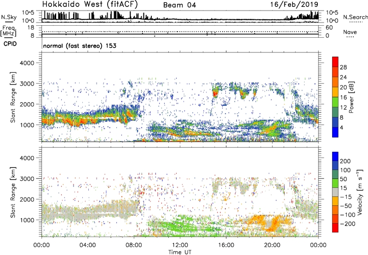Click "3000" on the power panel axis
Viewport: 368px width, 255px height.
pyautogui.click(x=27, y=84)
